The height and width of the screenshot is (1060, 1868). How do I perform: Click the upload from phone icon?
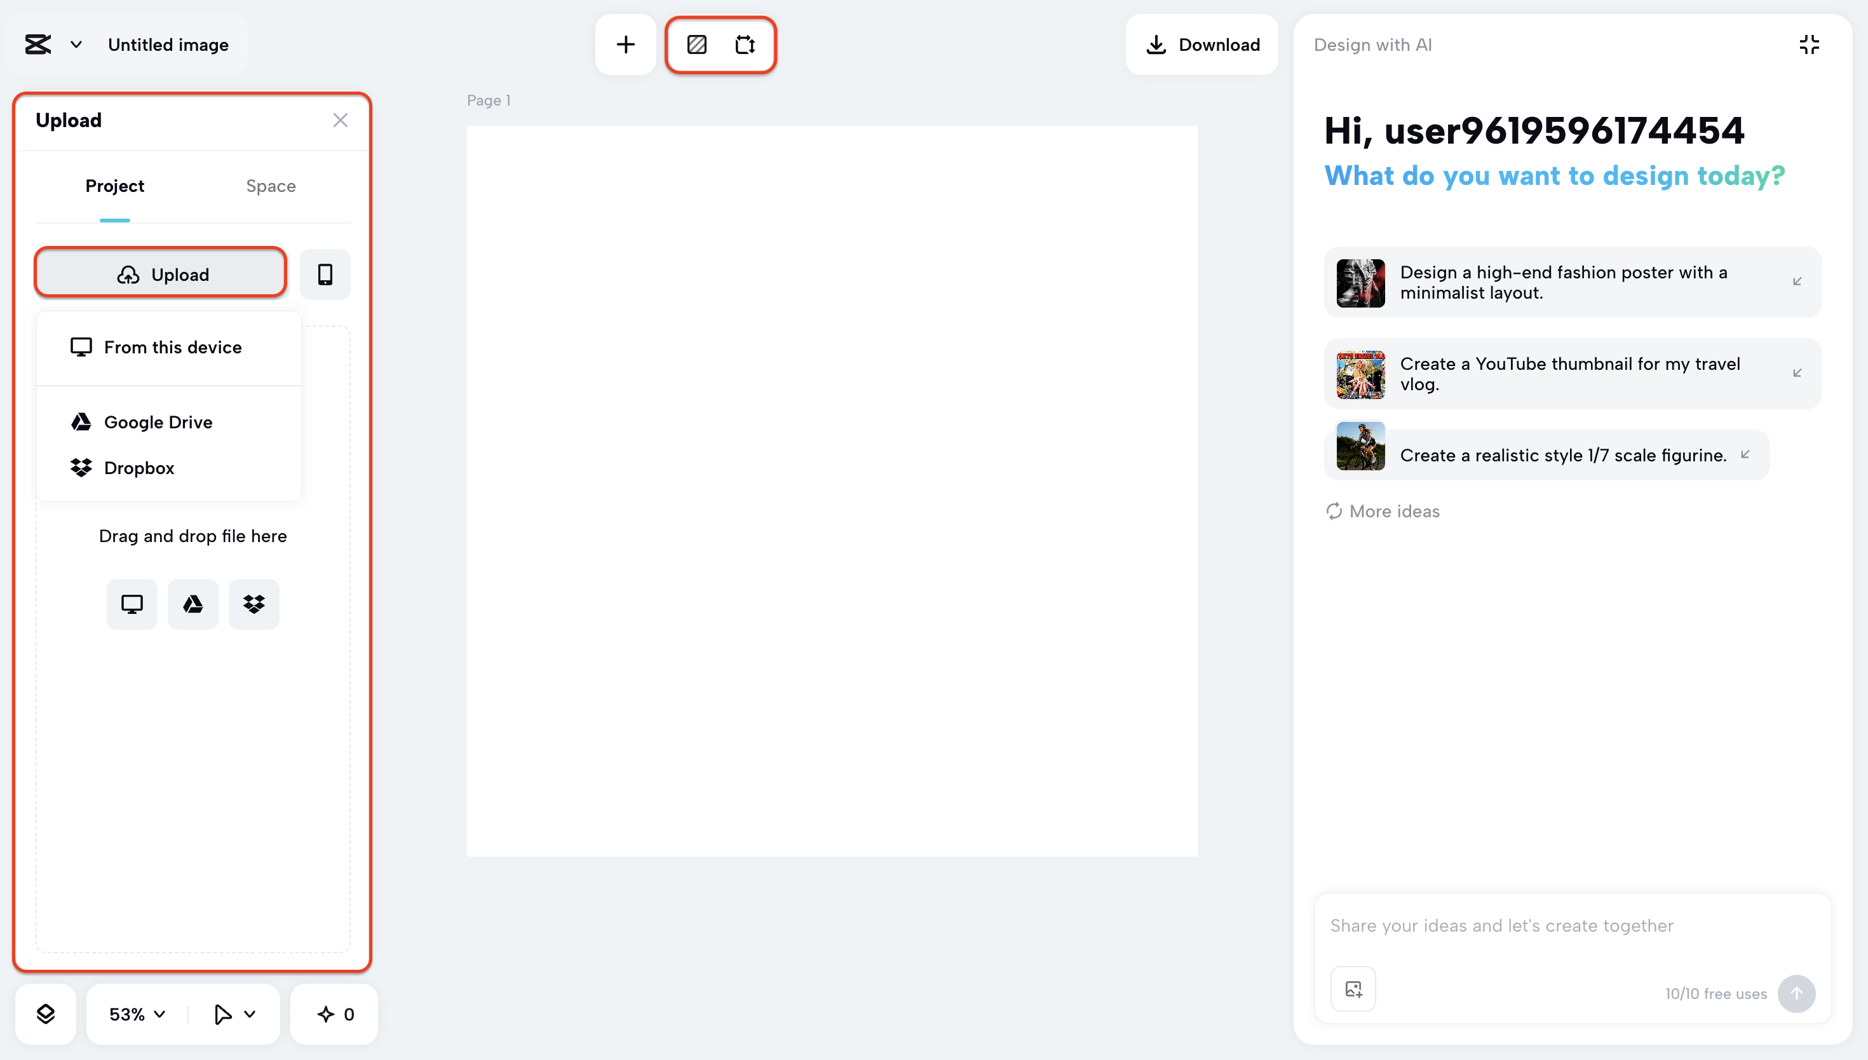pos(325,275)
